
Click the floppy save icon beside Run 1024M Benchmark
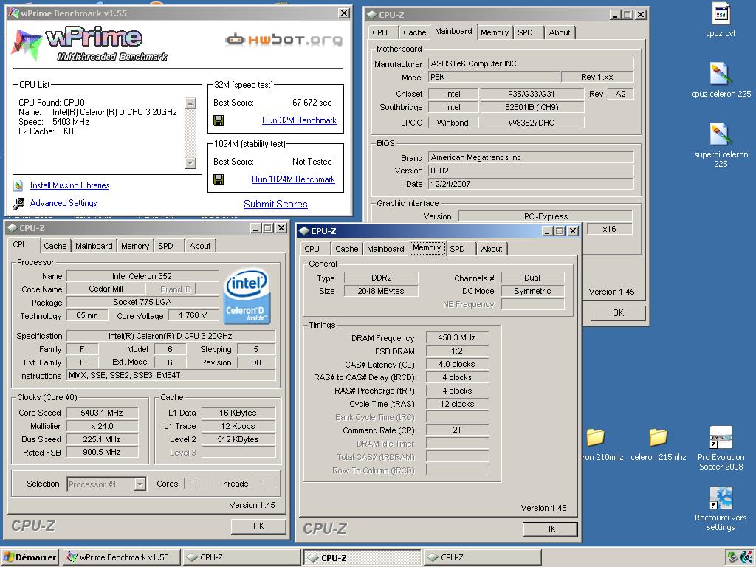point(219,179)
